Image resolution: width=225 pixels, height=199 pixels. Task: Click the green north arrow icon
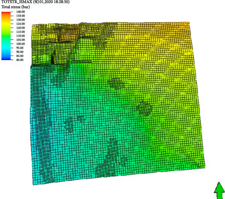pos(219,190)
